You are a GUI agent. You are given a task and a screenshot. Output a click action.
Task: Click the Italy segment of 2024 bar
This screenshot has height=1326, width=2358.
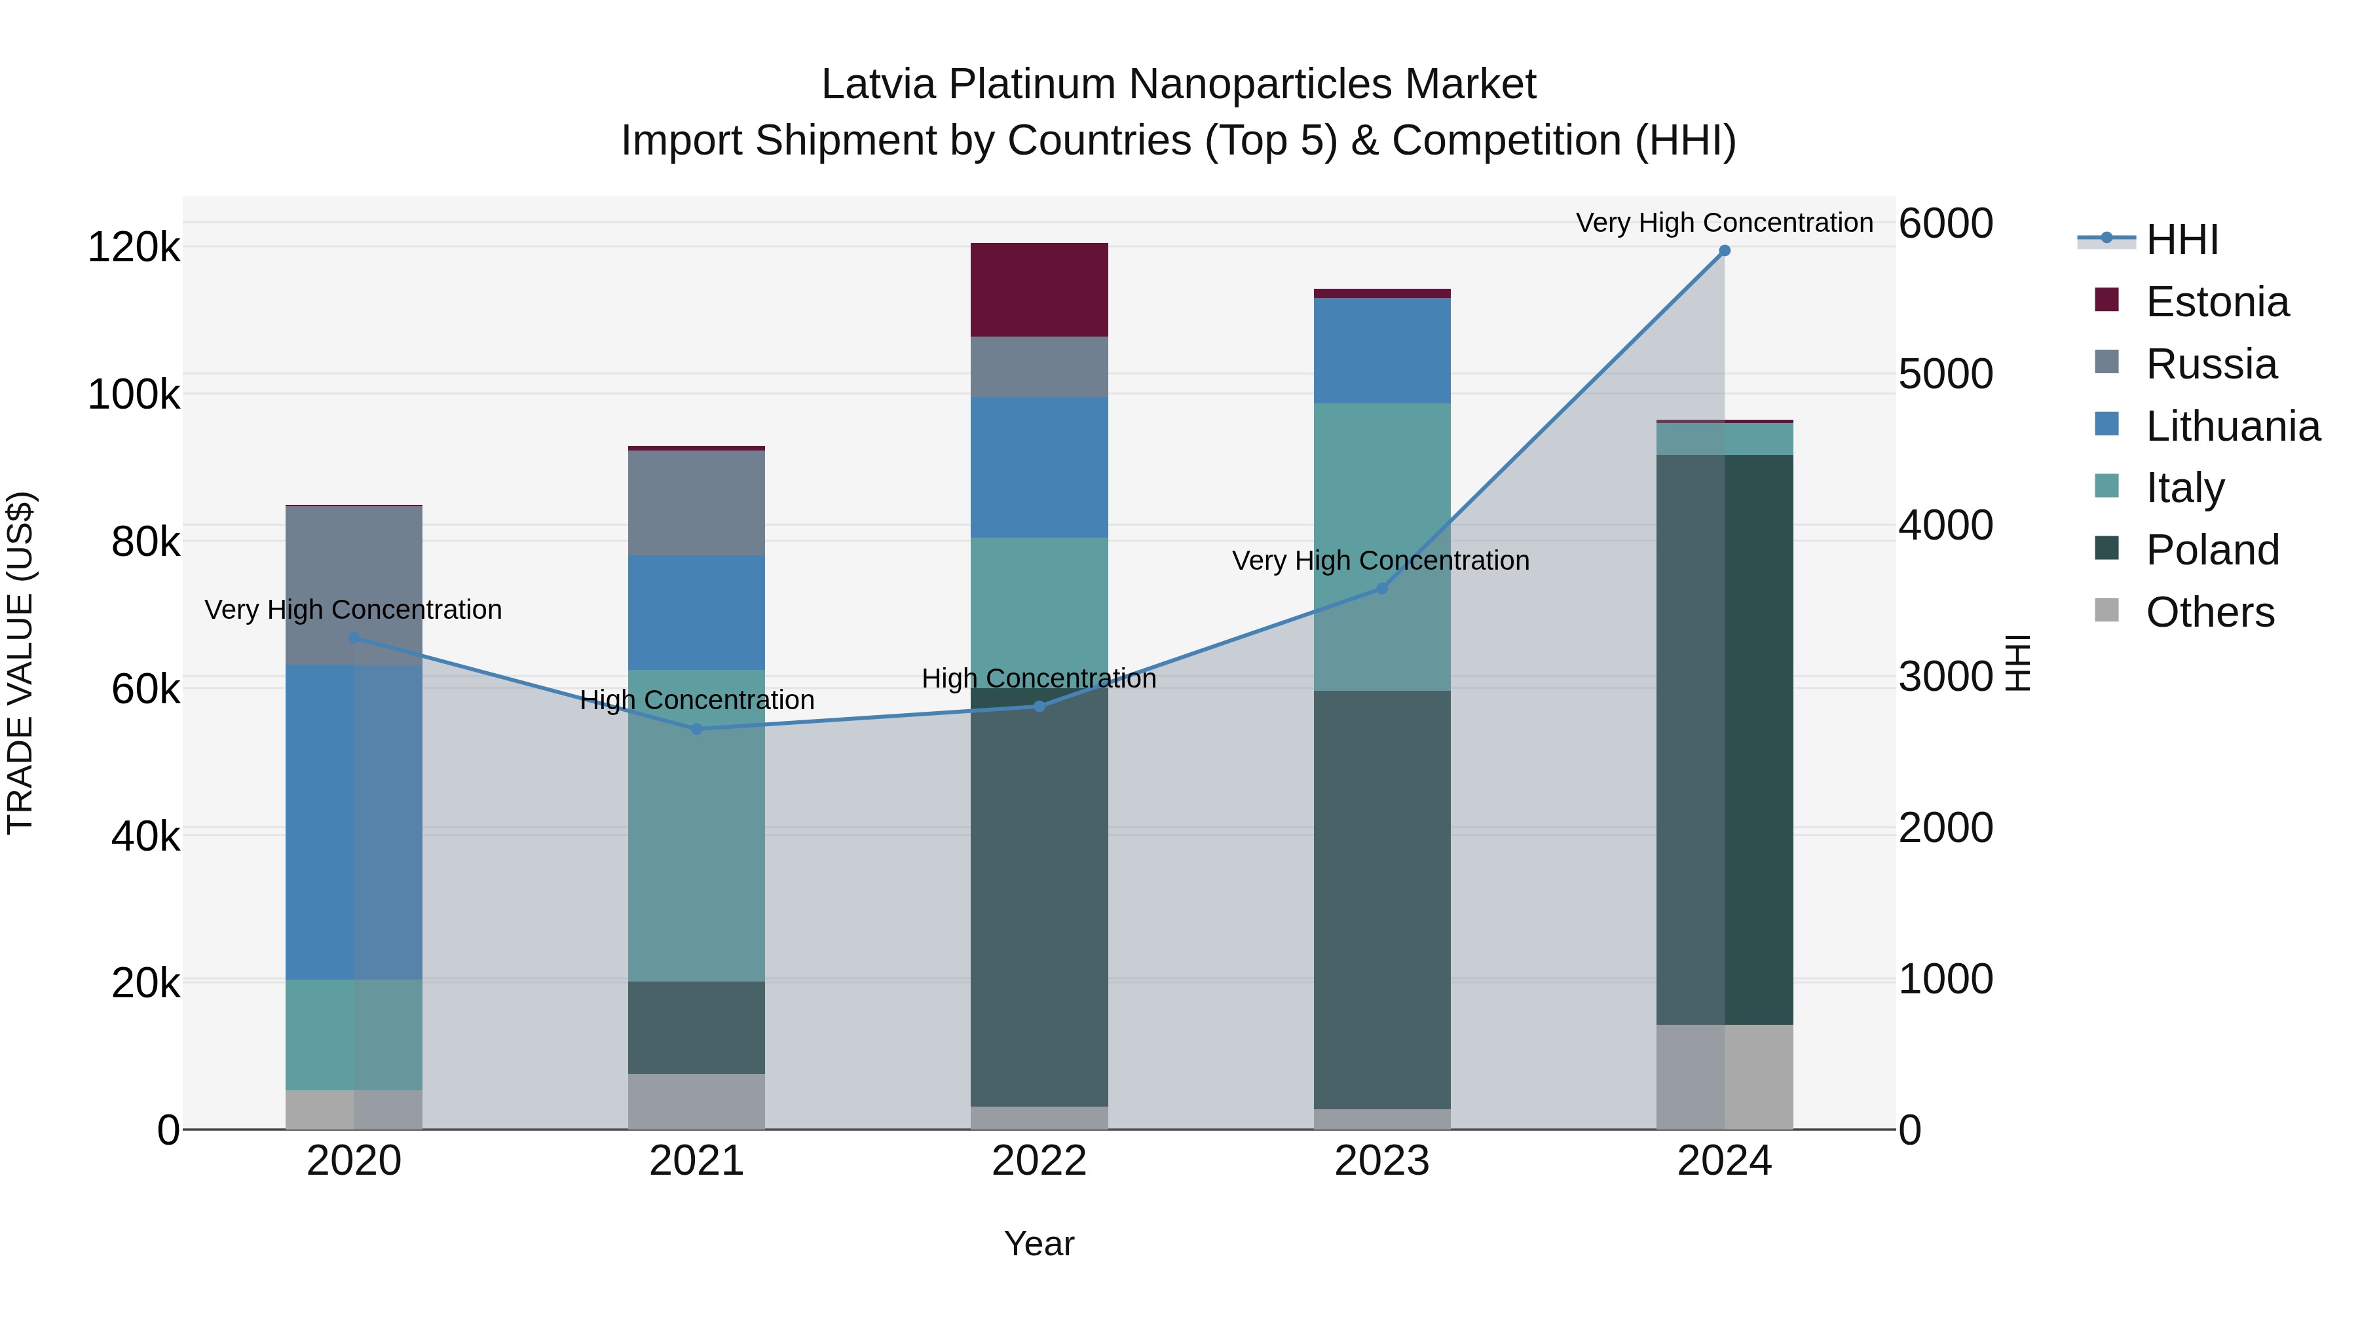[x=1725, y=439]
